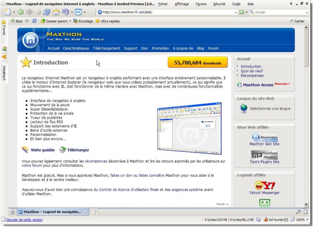Image resolution: width=313 pixels, height=227 pixels.
Task: Click the Discuter de cette version link
Action: tap(24, 220)
